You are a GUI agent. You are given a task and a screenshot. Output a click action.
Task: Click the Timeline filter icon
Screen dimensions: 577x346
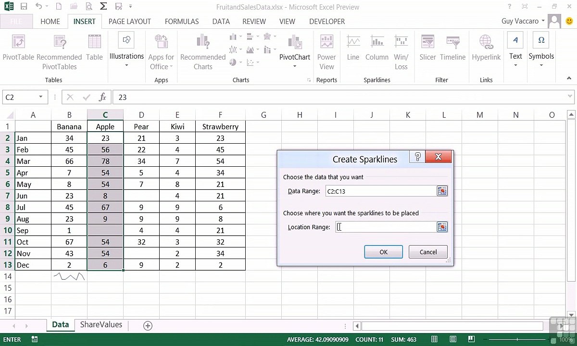[452, 48]
